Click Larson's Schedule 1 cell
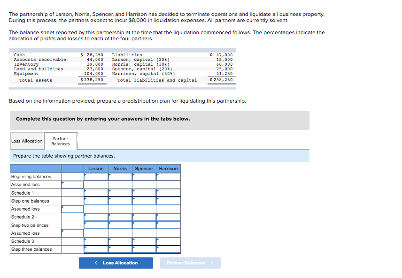 tap(96, 193)
